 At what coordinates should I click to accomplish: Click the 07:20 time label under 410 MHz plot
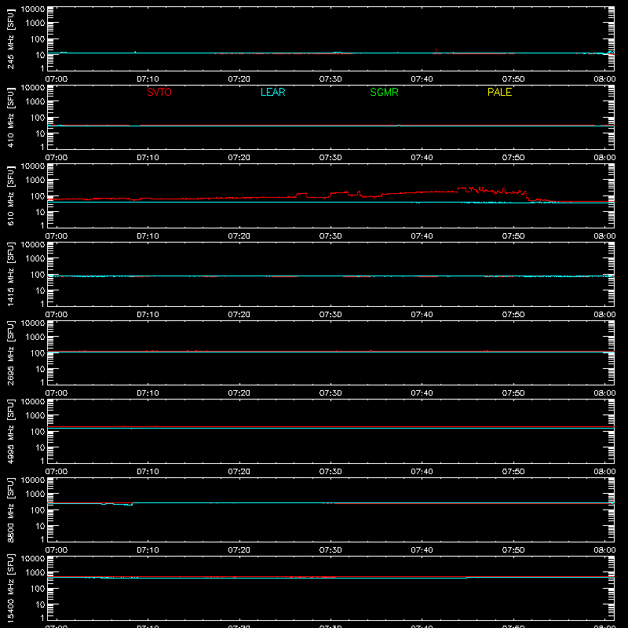tap(239, 158)
